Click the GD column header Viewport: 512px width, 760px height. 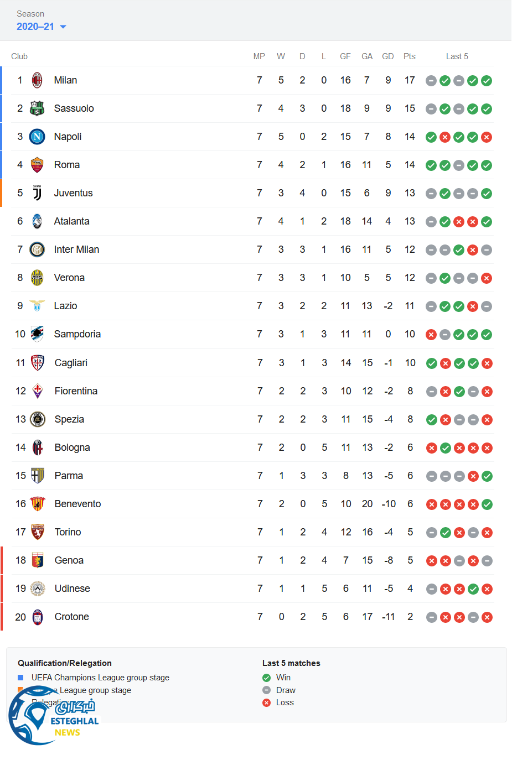pyautogui.click(x=388, y=56)
